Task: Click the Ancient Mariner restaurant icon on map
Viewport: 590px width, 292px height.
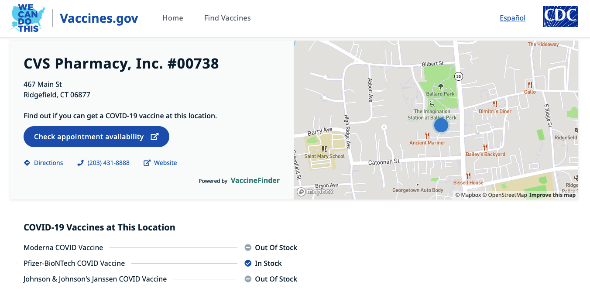Action: [x=427, y=136]
